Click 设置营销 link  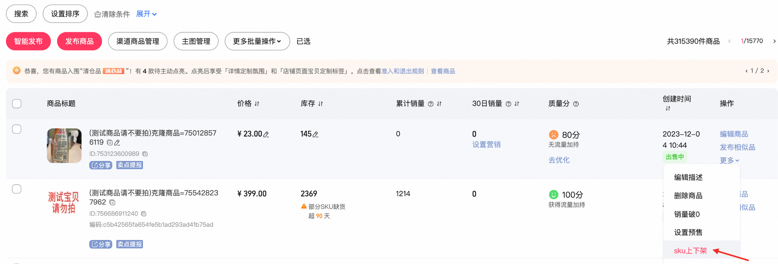pos(486,145)
